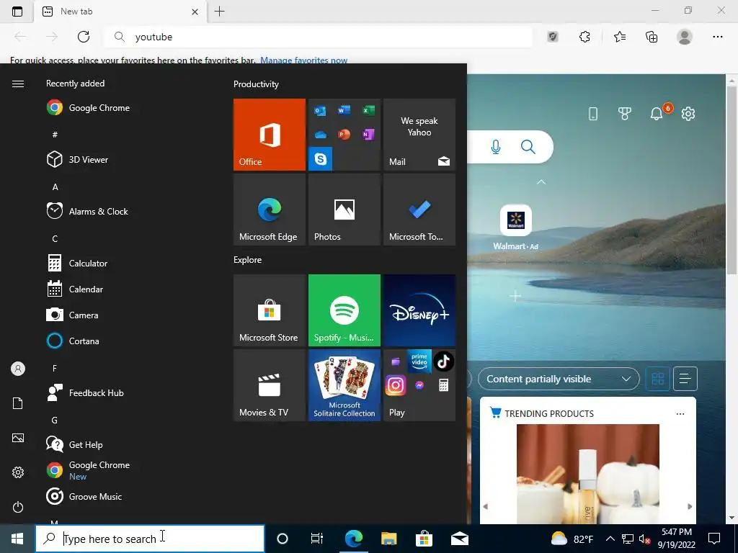Open the Photos tile

344,210
